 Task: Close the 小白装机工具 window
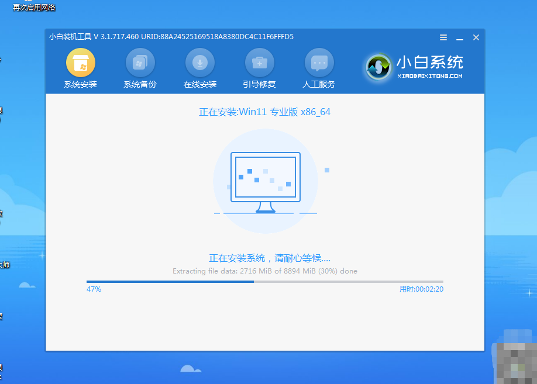(476, 37)
